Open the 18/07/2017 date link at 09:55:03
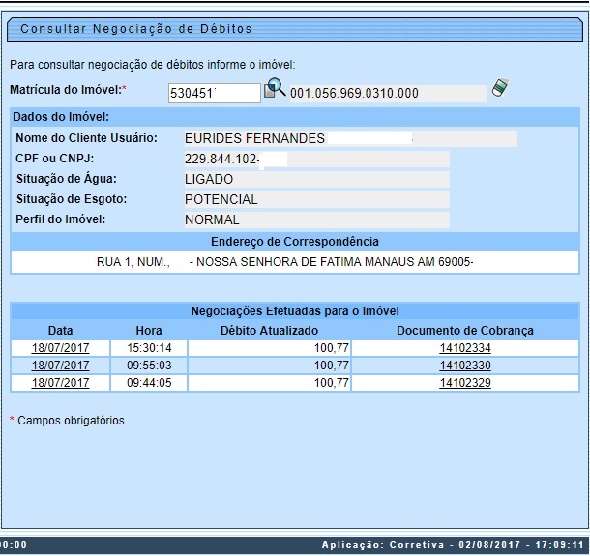 coord(60,366)
